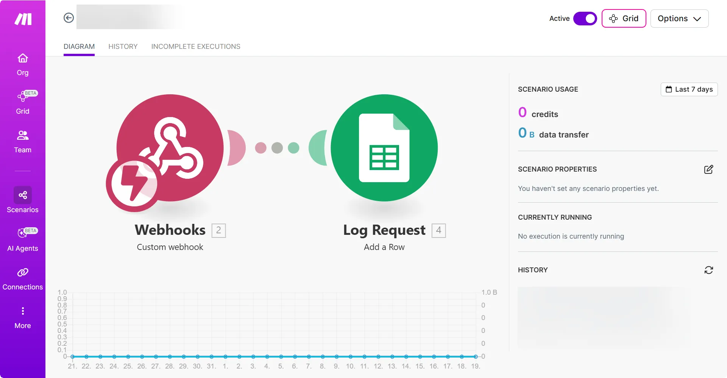
Task: Click the Webhooks module title
Action: point(170,230)
